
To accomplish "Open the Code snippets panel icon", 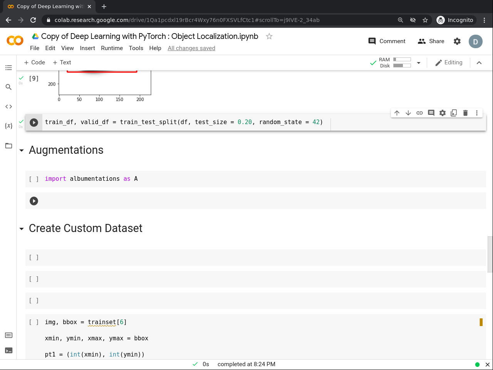I will tap(8, 106).
